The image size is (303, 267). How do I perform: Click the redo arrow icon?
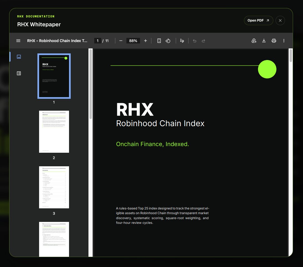coord(203,41)
